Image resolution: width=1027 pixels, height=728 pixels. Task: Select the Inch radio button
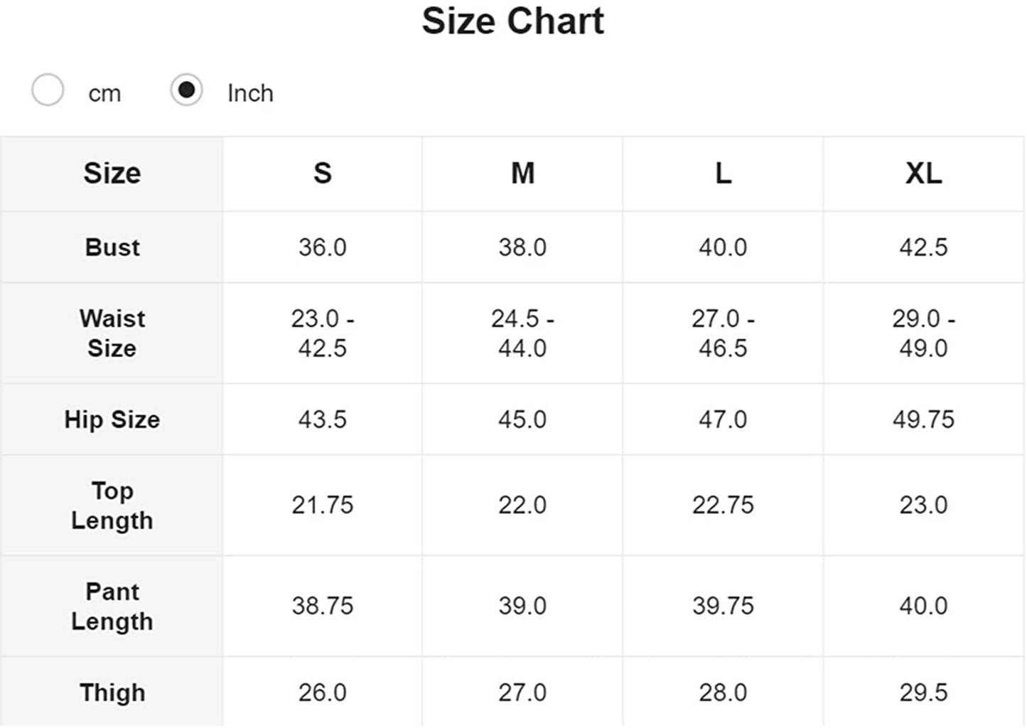[186, 90]
